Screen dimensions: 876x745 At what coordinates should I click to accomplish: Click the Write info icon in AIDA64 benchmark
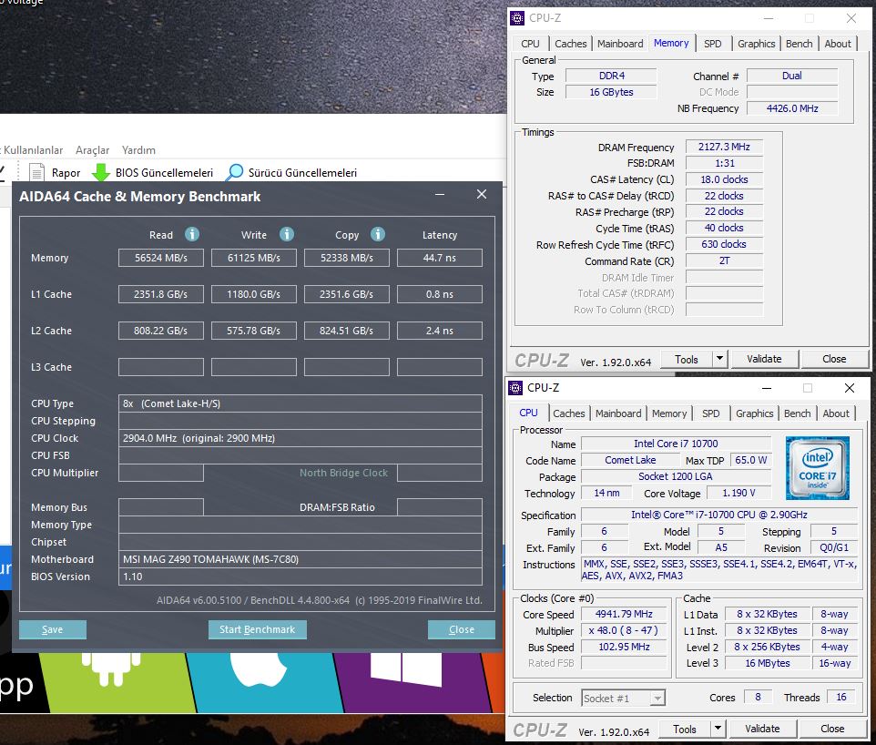[x=287, y=234]
